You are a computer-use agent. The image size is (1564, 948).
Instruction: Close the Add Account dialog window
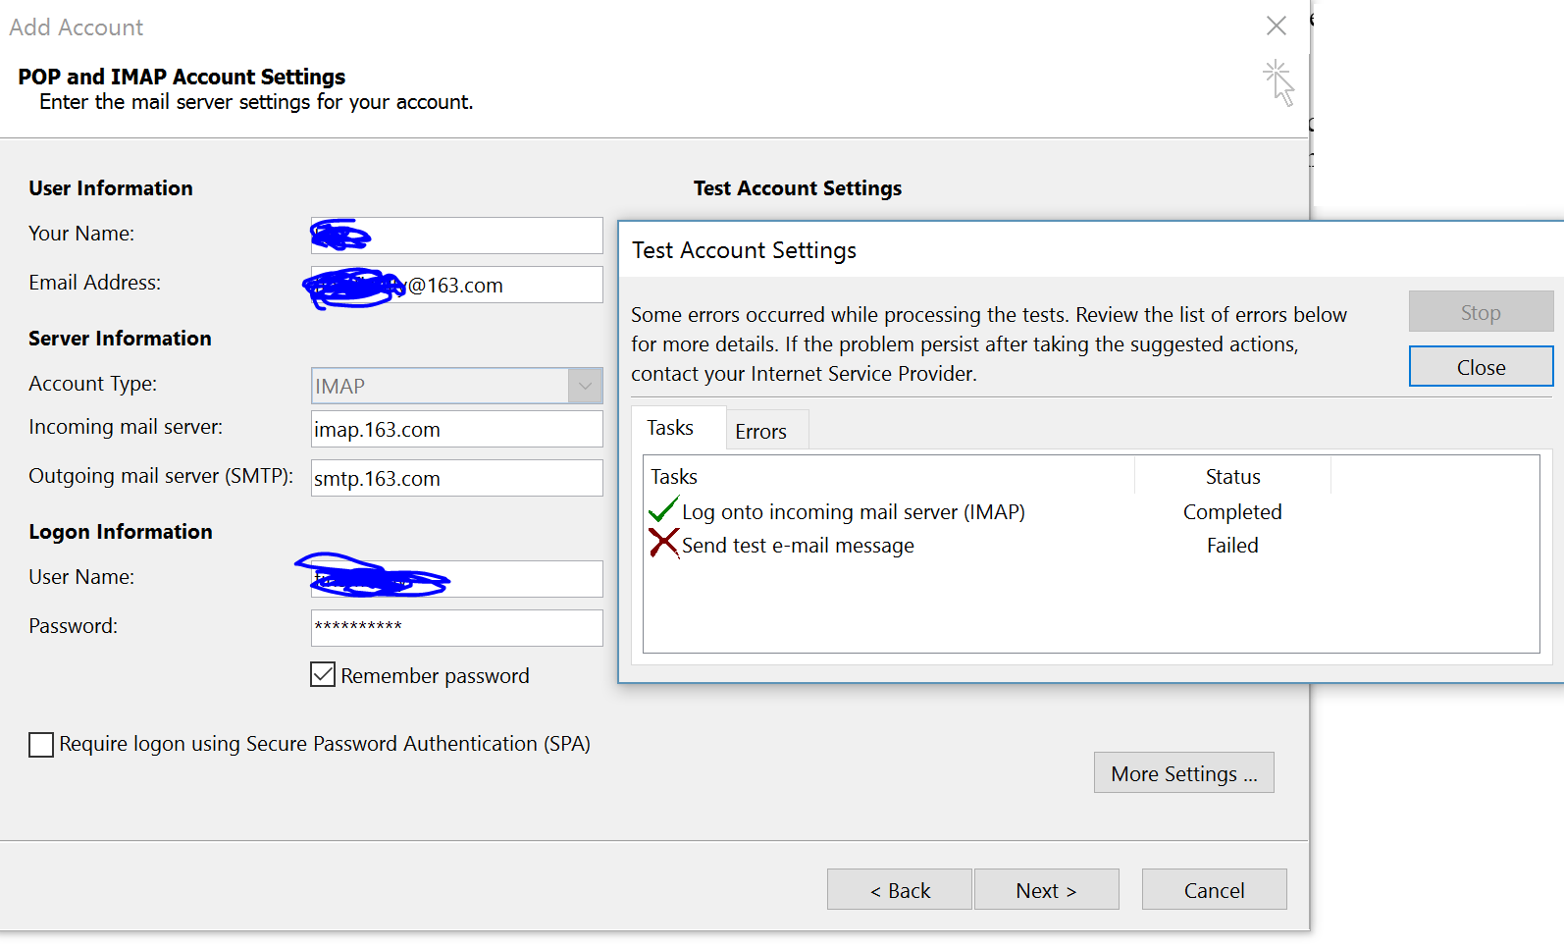[x=1276, y=26]
